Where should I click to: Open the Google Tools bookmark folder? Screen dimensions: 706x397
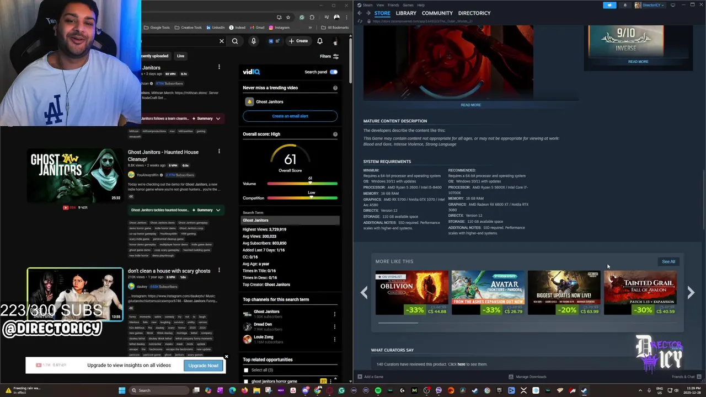pyautogui.click(x=157, y=28)
